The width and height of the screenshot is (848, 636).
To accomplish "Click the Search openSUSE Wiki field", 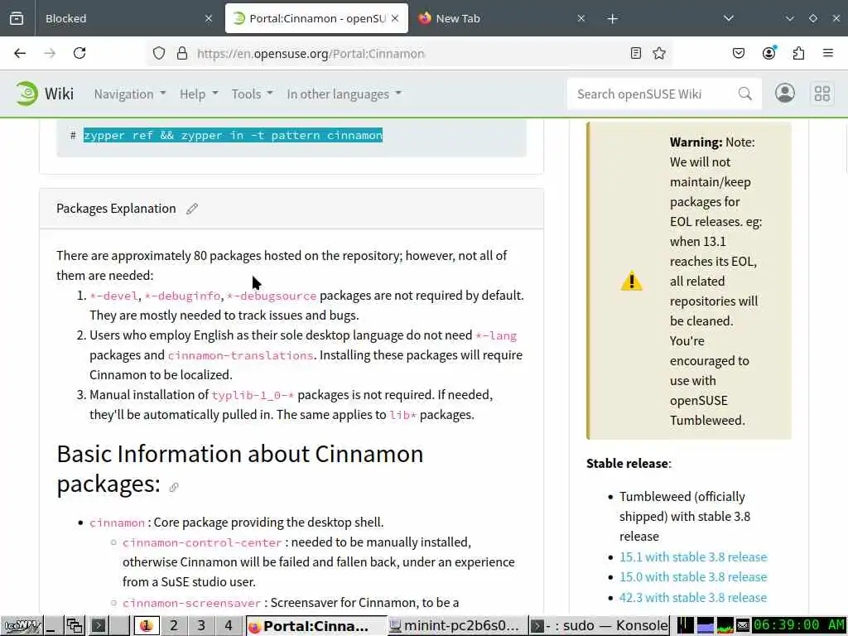I will pos(653,94).
